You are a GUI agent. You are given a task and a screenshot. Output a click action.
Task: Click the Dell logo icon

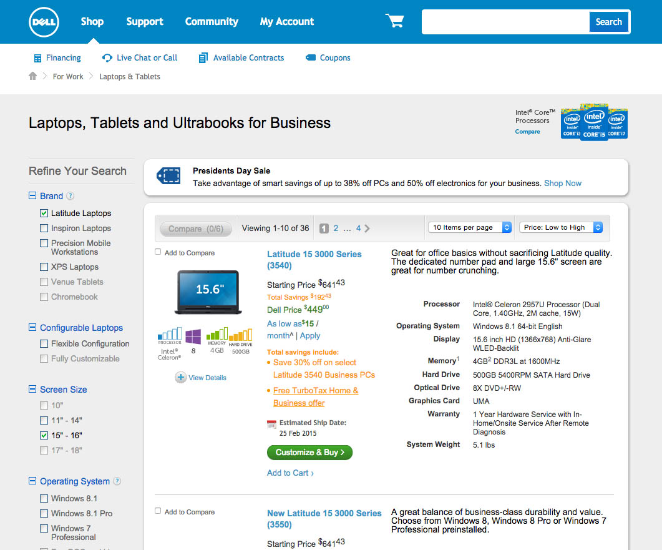[44, 22]
